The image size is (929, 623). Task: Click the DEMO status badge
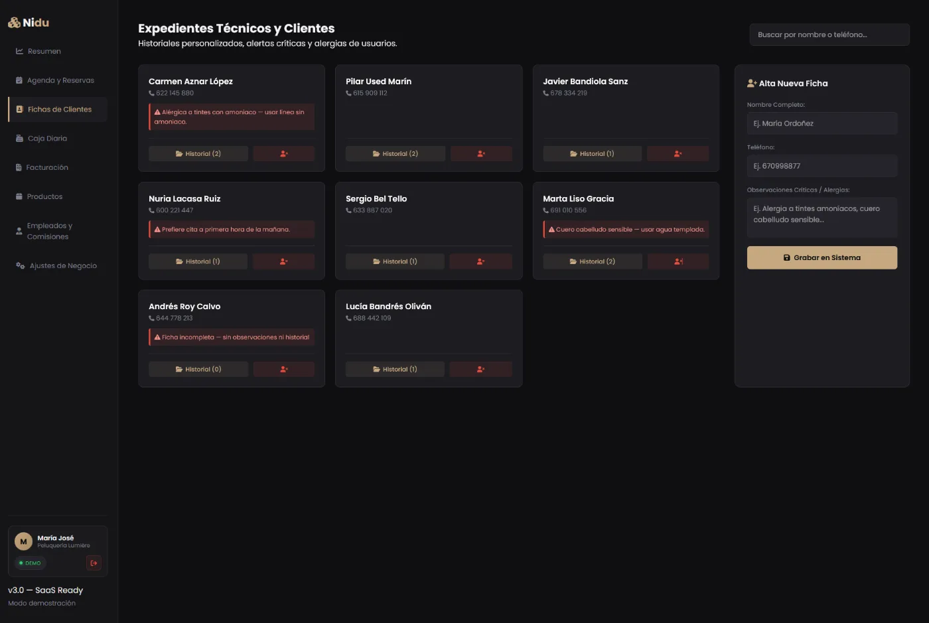[30, 563]
